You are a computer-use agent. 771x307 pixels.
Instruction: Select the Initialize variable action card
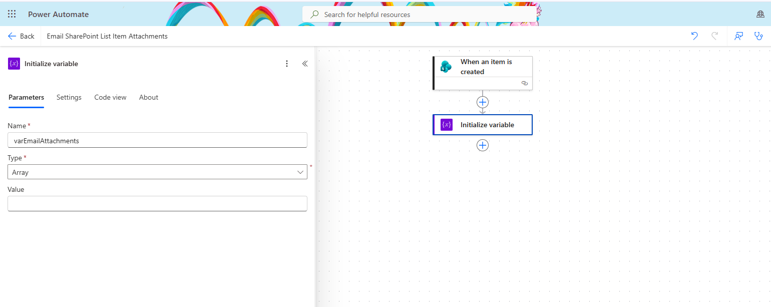pyautogui.click(x=483, y=125)
